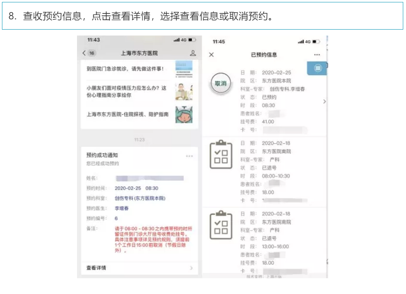Open article 上海市东方医院-住院探视、陪护指南
Viewport: 406px width, 294px height.
[128, 114]
